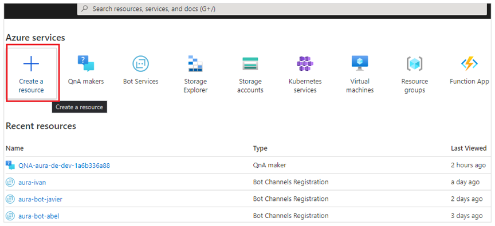495x226 pixels.
Task: Open aura-ivan resource link
Action: pos(32,182)
